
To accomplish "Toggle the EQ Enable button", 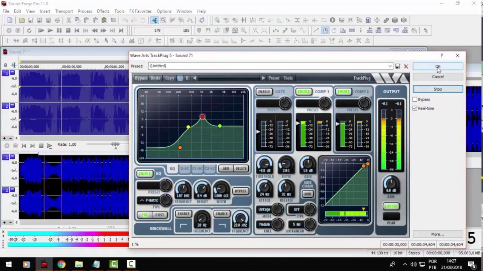I will coord(145,174).
